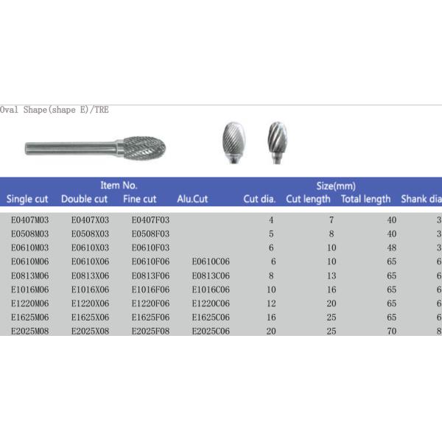Select the Single cut column header
Image resolution: width=442 pixels, height=442 pixels.
[x=29, y=199]
